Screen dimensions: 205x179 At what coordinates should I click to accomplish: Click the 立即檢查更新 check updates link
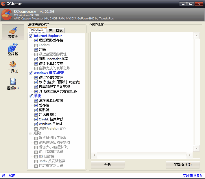coord(193,176)
